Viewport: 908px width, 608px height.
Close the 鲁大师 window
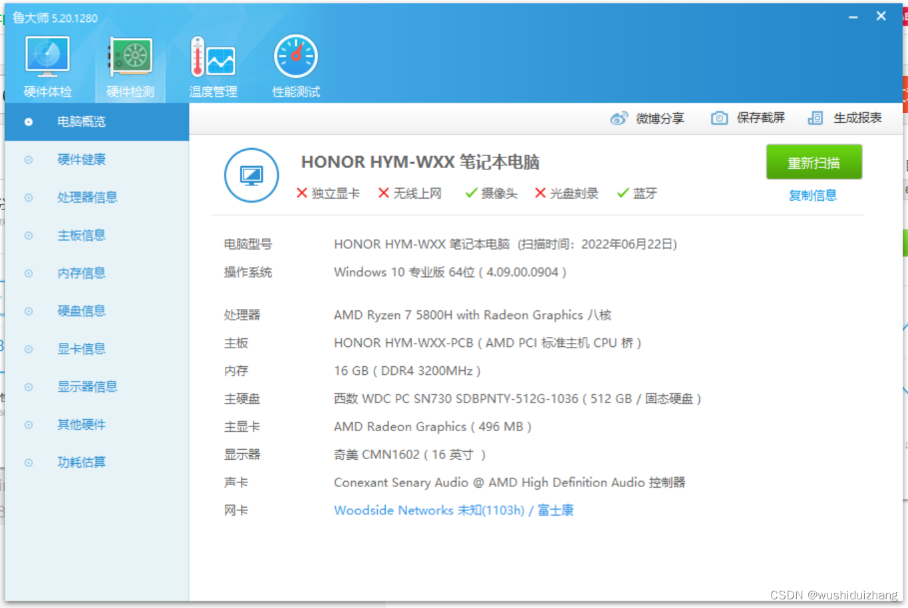click(881, 17)
